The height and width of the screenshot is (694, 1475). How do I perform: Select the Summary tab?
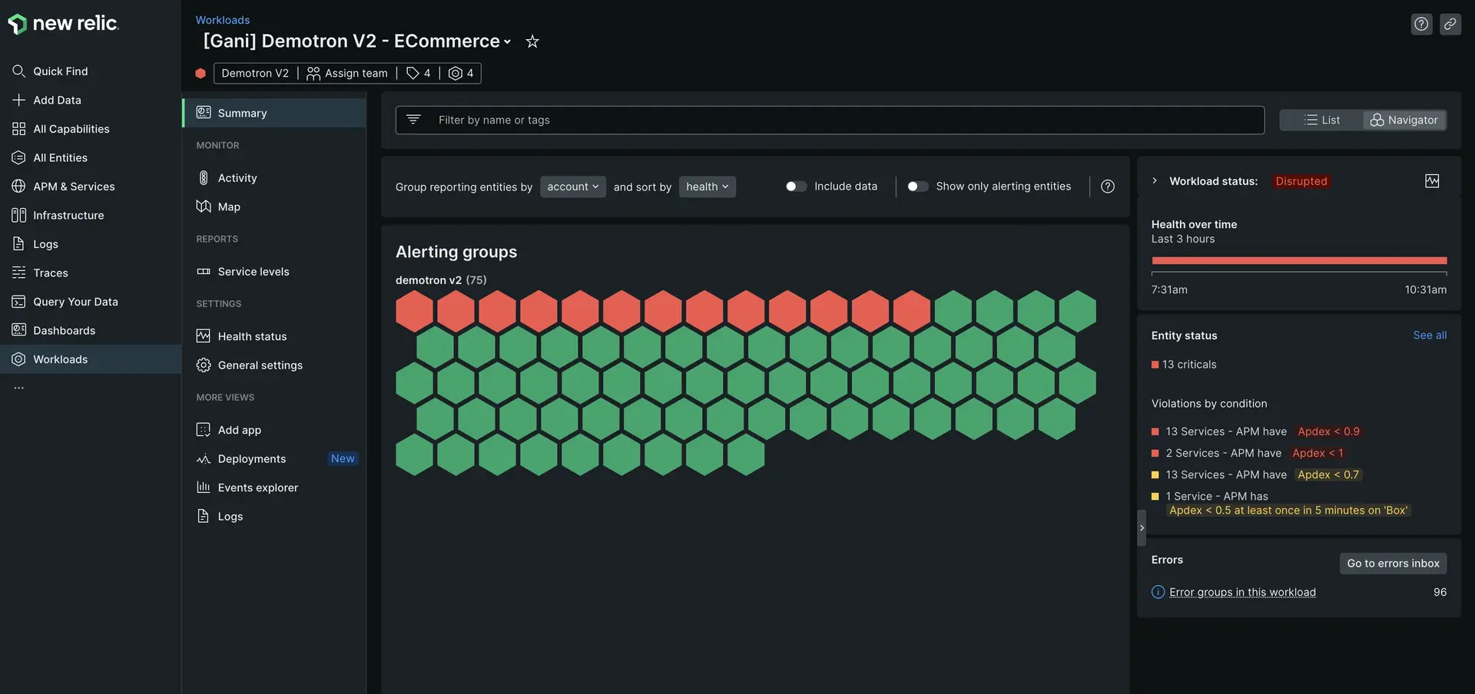coord(274,113)
